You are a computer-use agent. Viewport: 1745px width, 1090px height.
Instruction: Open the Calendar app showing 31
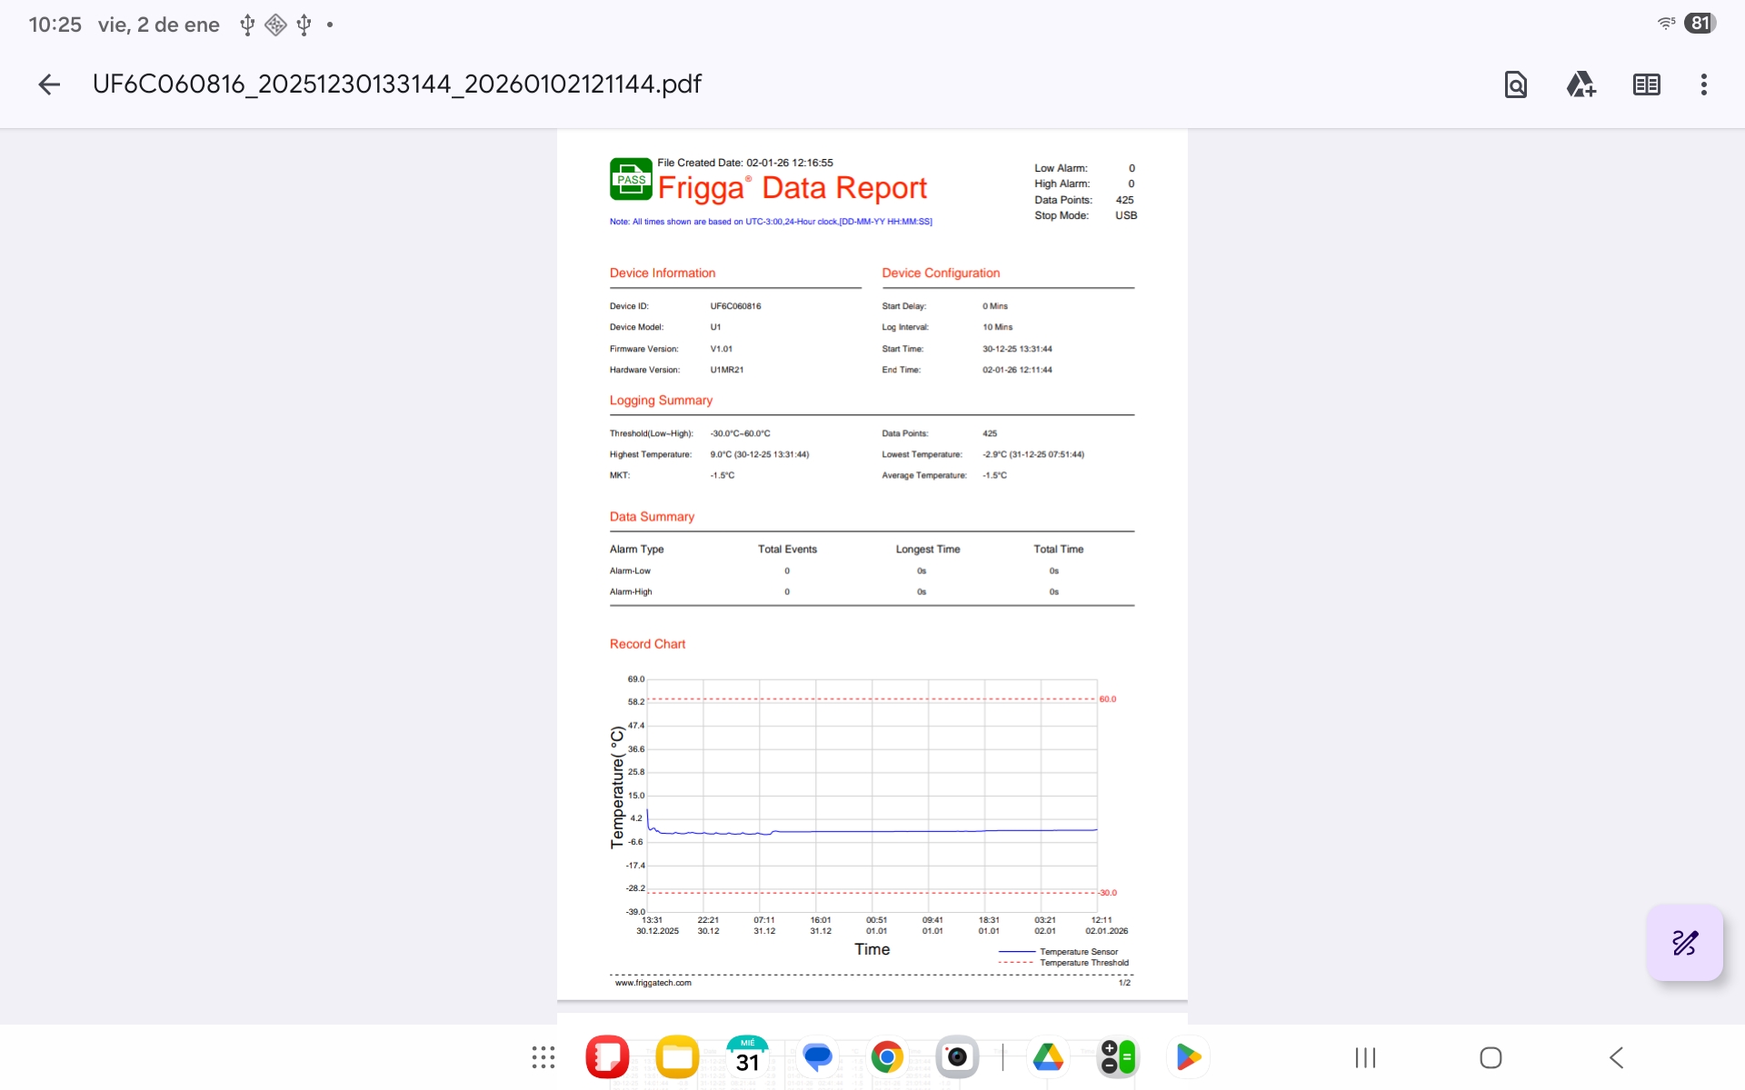(x=747, y=1057)
